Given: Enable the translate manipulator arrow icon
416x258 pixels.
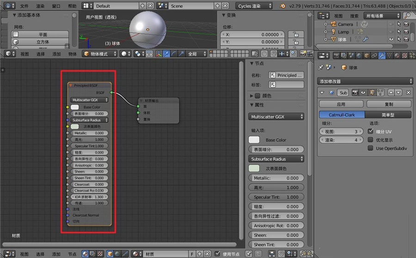Looking at the screenshot, I should (166, 54).
